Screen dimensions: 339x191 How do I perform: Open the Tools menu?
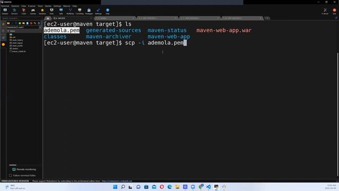click(x=40, y=6)
